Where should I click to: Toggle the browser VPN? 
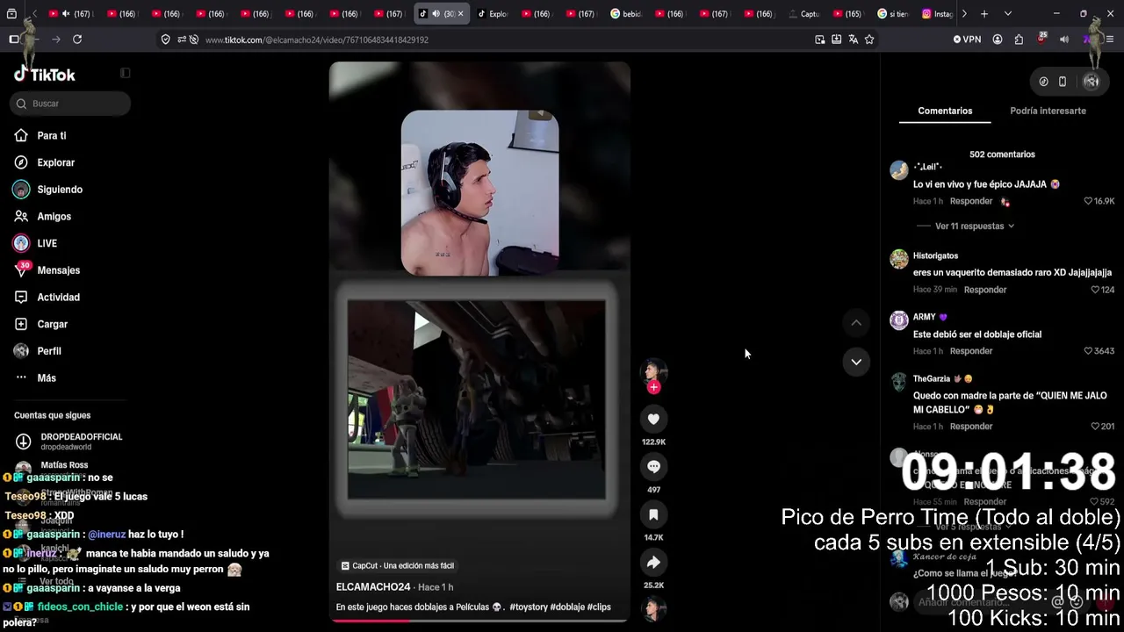(x=967, y=39)
